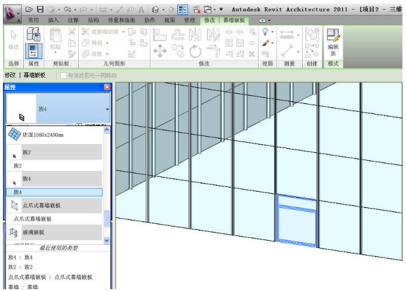The image size is (406, 291).
Task: Expand the quick access toolbar customize arrow
Action: pos(222,10)
